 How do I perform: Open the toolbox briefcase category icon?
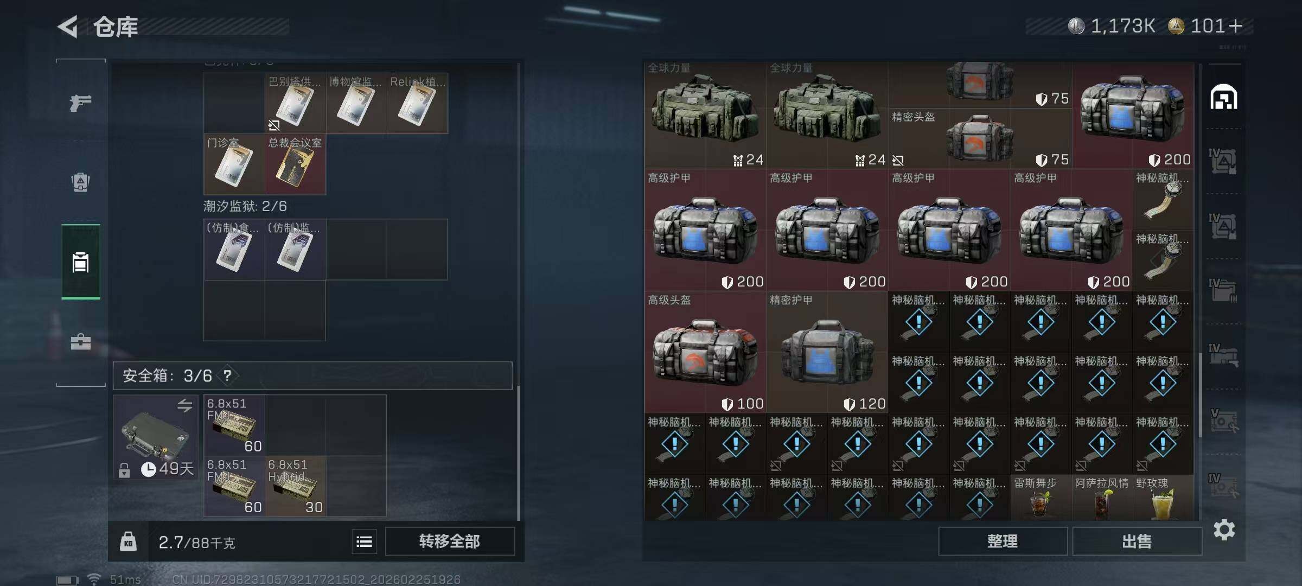coord(81,341)
